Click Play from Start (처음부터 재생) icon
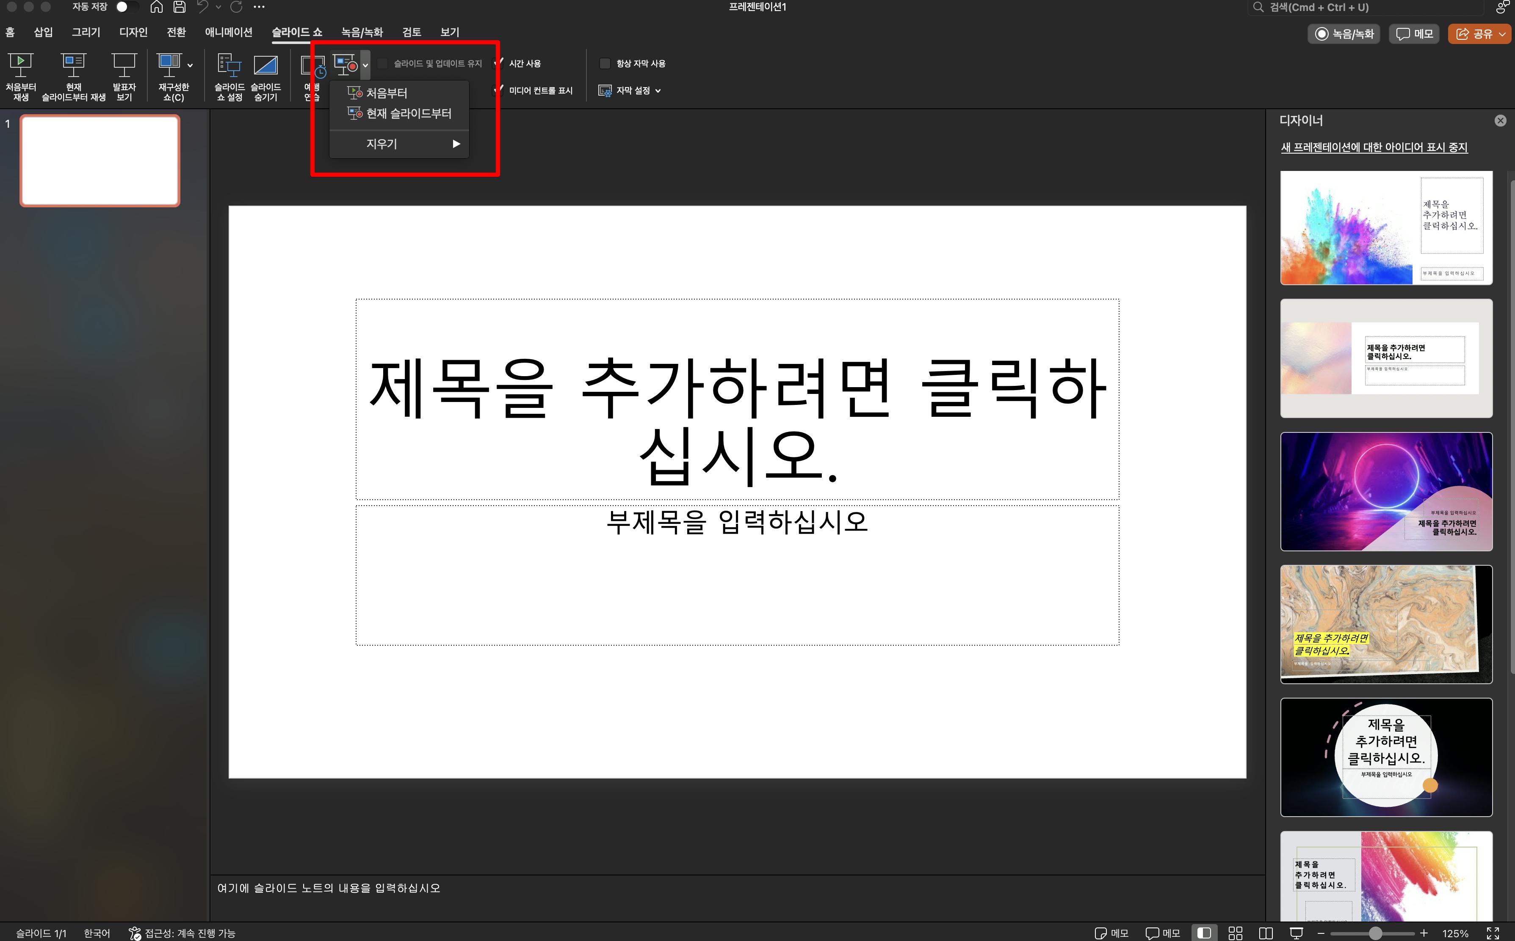Viewport: 1515px width, 941px height. click(x=21, y=65)
